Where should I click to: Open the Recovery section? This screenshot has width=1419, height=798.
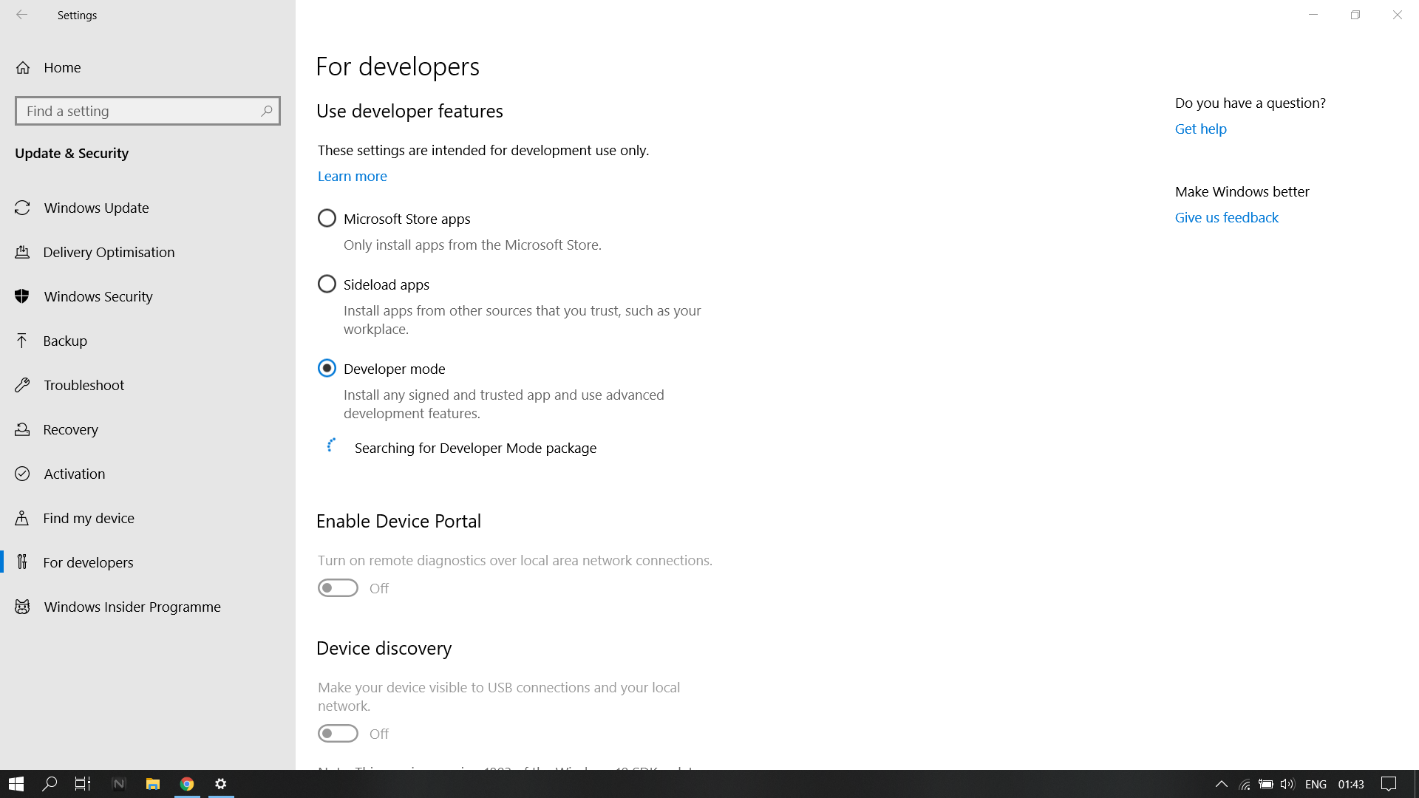click(148, 429)
